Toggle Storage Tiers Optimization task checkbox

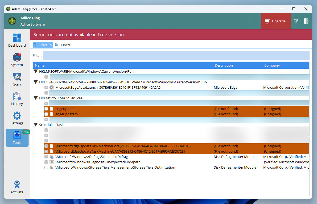click(x=46, y=168)
